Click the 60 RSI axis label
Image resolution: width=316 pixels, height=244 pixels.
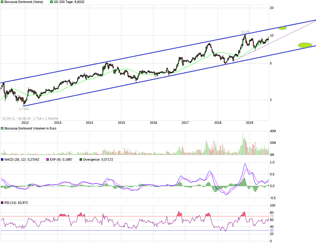coord(272,220)
